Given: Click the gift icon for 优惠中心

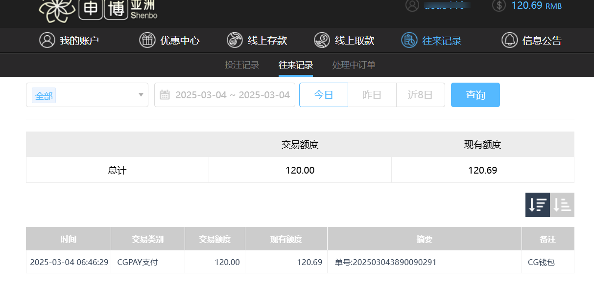Looking at the screenshot, I should [x=147, y=40].
